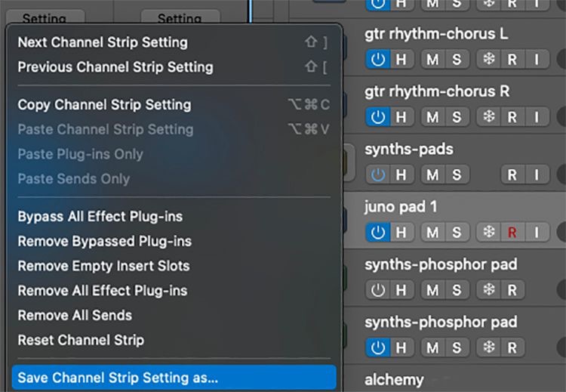The image size is (566, 392).
Task: Choose Reset Channel Strip from menu
Action: (x=81, y=340)
